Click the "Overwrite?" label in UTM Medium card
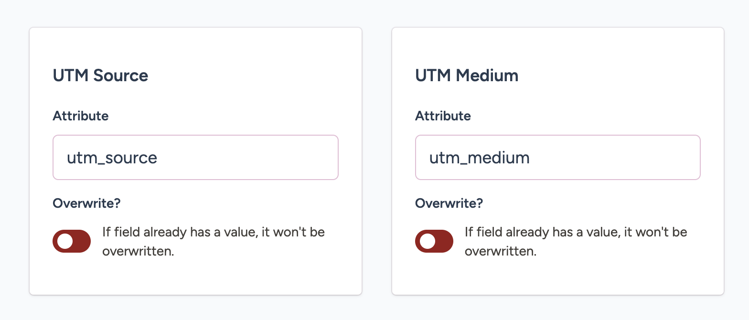Image resolution: width=749 pixels, height=320 pixels. (449, 203)
